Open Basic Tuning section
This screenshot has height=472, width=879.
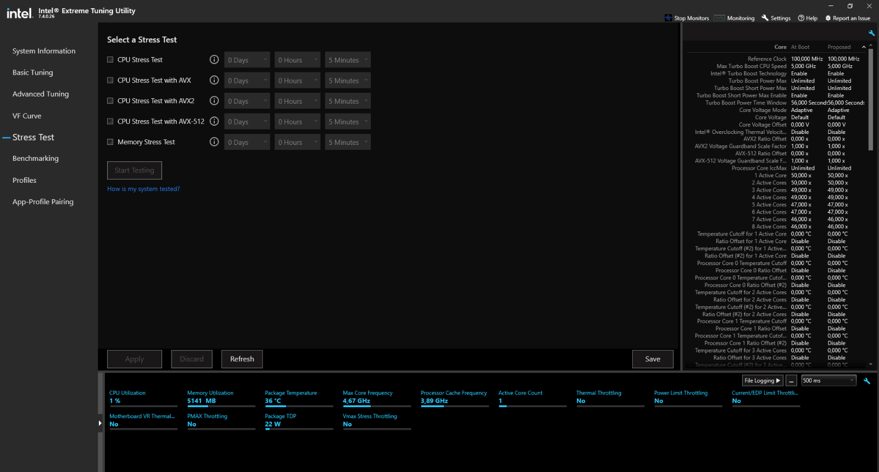[x=33, y=72]
